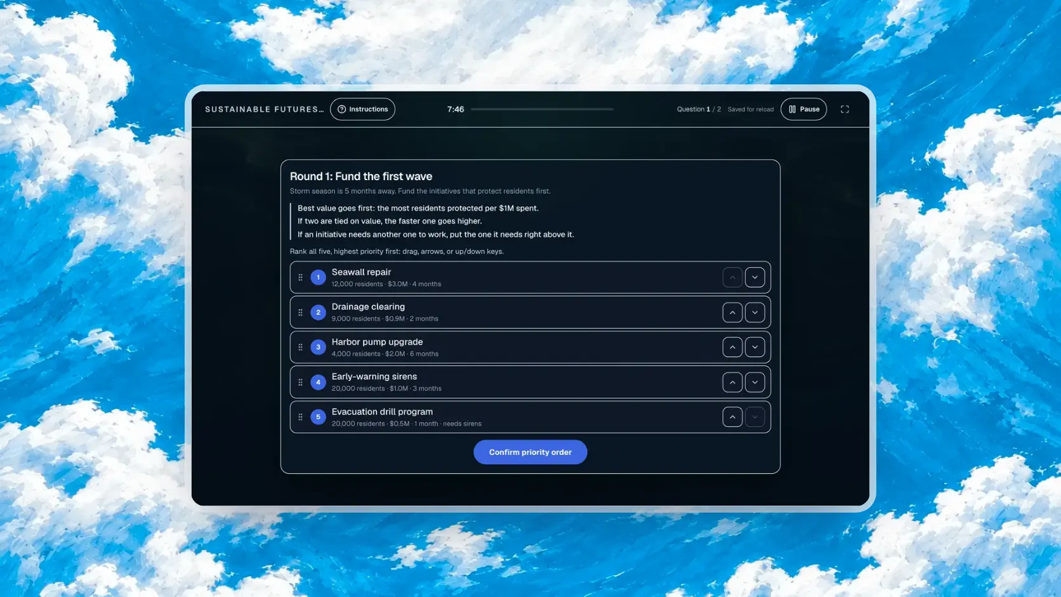
Task: Move Harbor pump upgrade down
Action: coord(755,347)
